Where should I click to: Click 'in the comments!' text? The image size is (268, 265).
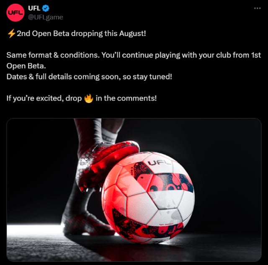[x=126, y=98]
